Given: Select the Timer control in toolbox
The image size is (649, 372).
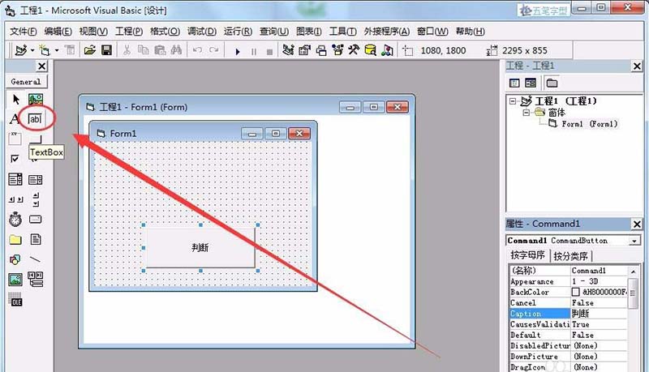Looking at the screenshot, I should pos(15,219).
